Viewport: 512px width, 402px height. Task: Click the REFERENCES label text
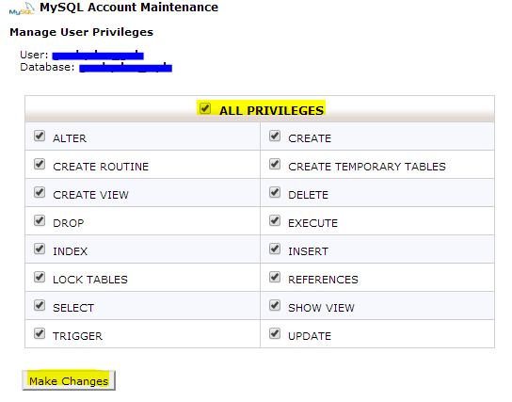click(x=323, y=280)
